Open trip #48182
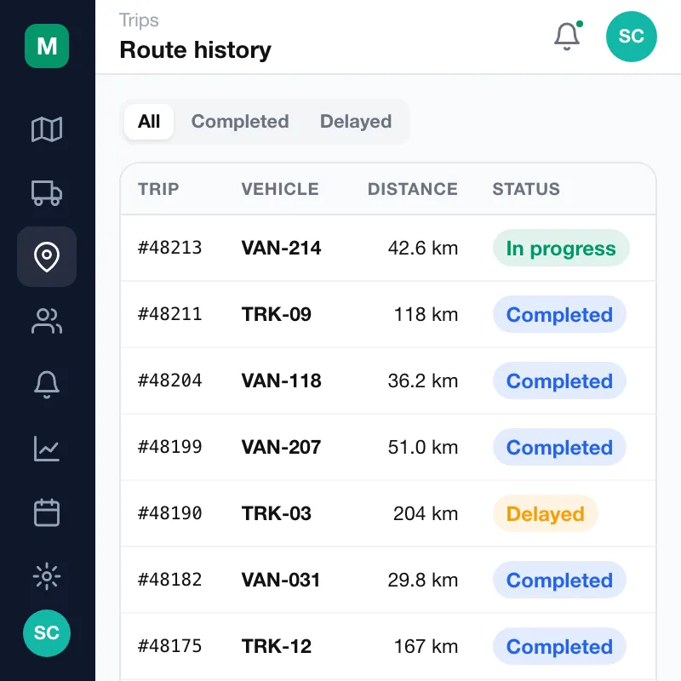681x681 pixels. [x=170, y=581]
